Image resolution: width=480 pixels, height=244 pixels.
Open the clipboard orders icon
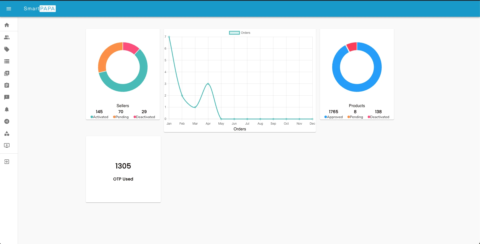click(x=7, y=85)
